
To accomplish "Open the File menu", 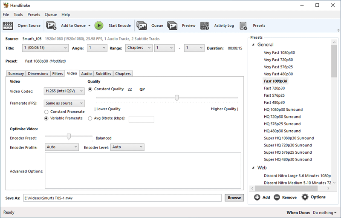I will coord(6,14).
